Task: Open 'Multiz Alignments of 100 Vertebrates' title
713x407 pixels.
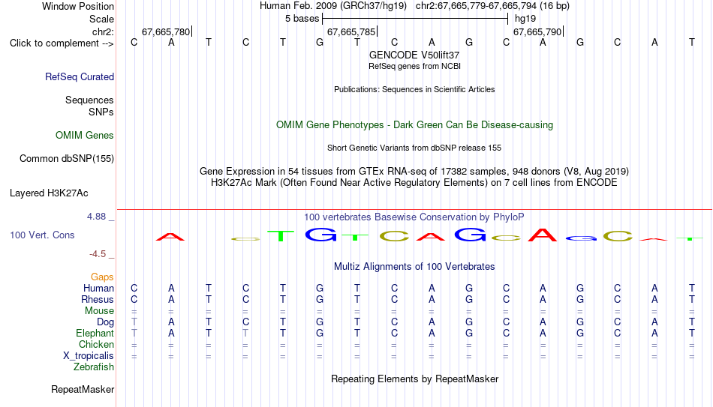Action: 414,267
